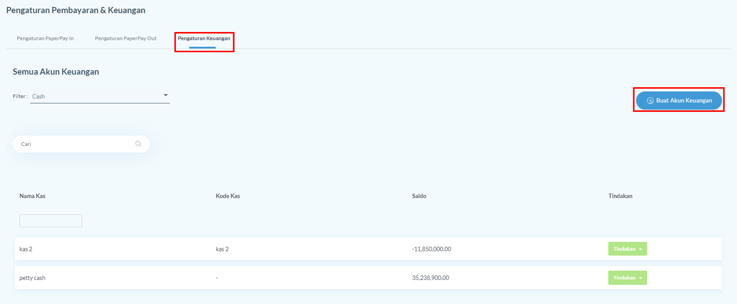Focus the Cari search field
The width and height of the screenshot is (737, 304).
point(81,144)
